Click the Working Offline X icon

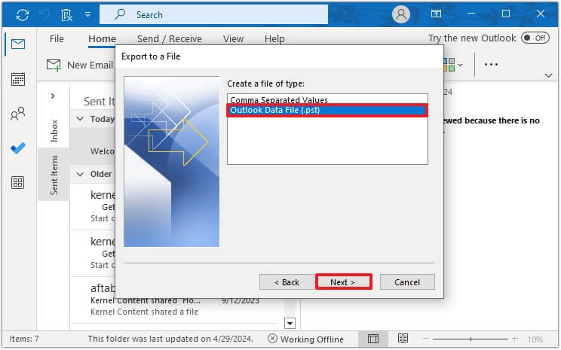[273, 338]
